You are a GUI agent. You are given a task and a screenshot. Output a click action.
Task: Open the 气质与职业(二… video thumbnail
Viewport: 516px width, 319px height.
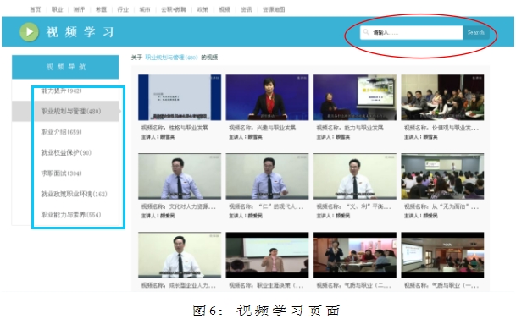pyautogui.click(x=355, y=255)
